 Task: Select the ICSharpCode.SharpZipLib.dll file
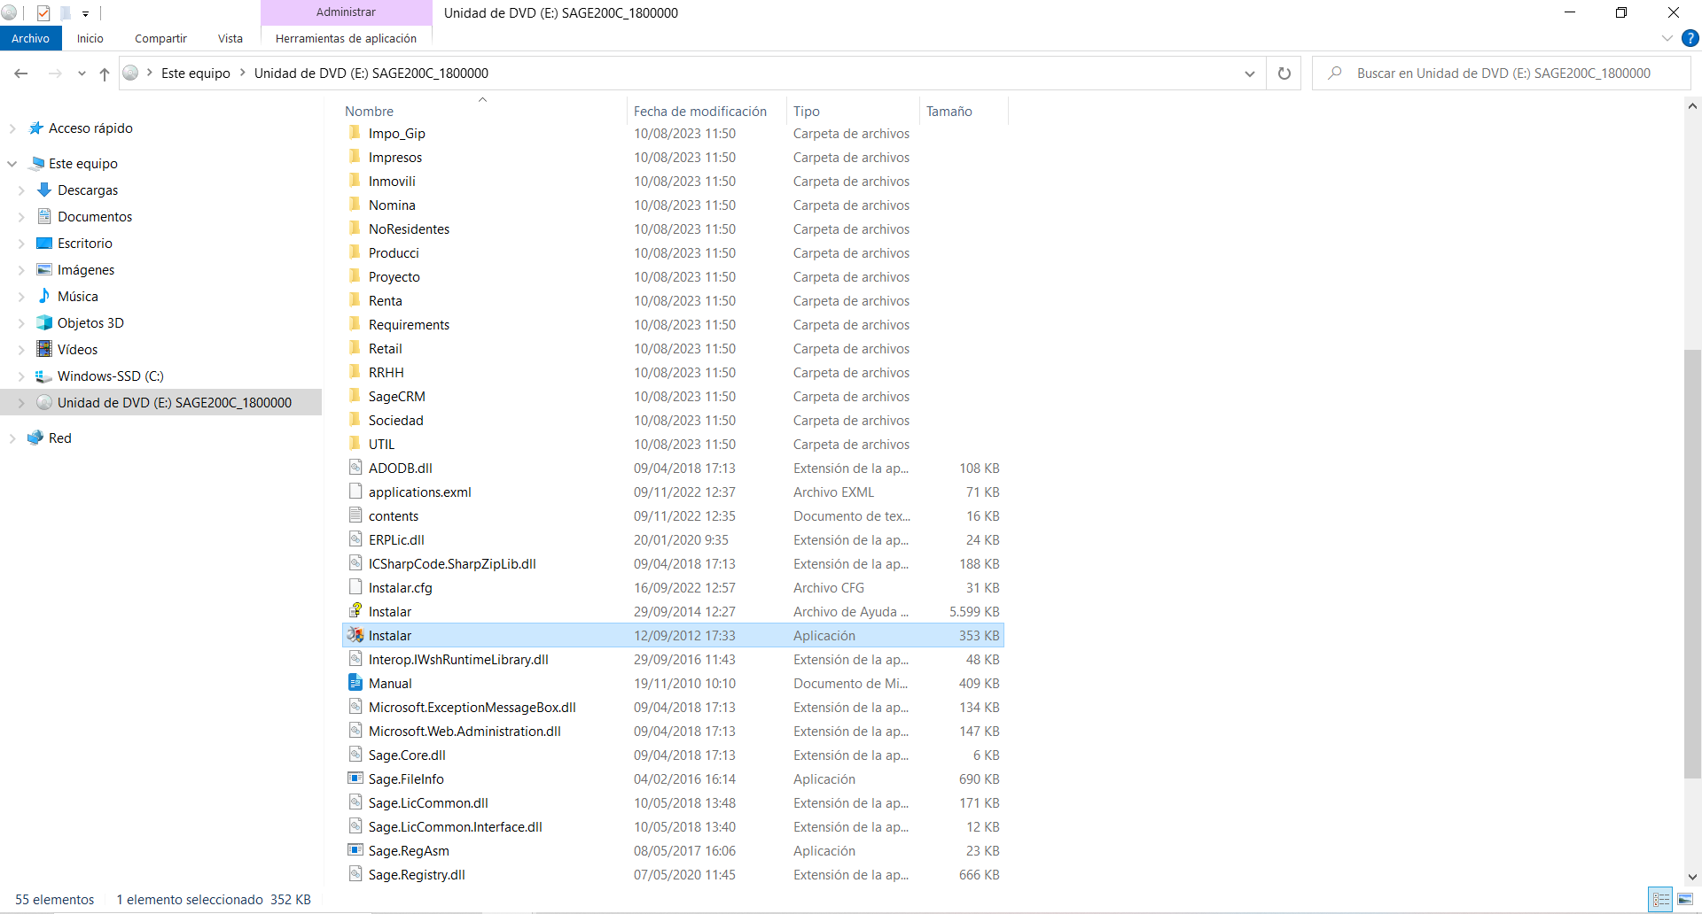[673, 563]
